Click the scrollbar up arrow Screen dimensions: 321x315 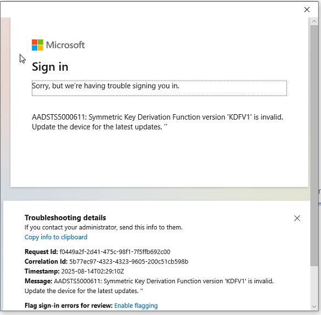click(314, 21)
